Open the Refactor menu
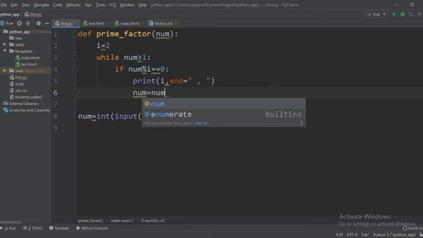This screenshot has height=238, width=423. [73, 5]
